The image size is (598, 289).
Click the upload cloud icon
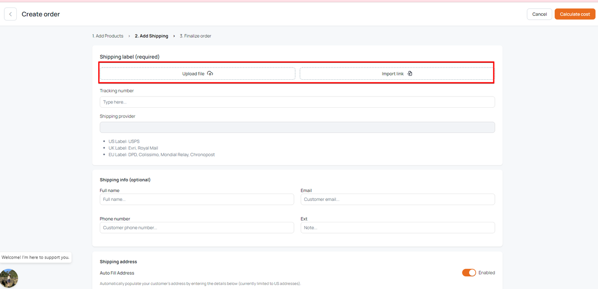[210, 74]
